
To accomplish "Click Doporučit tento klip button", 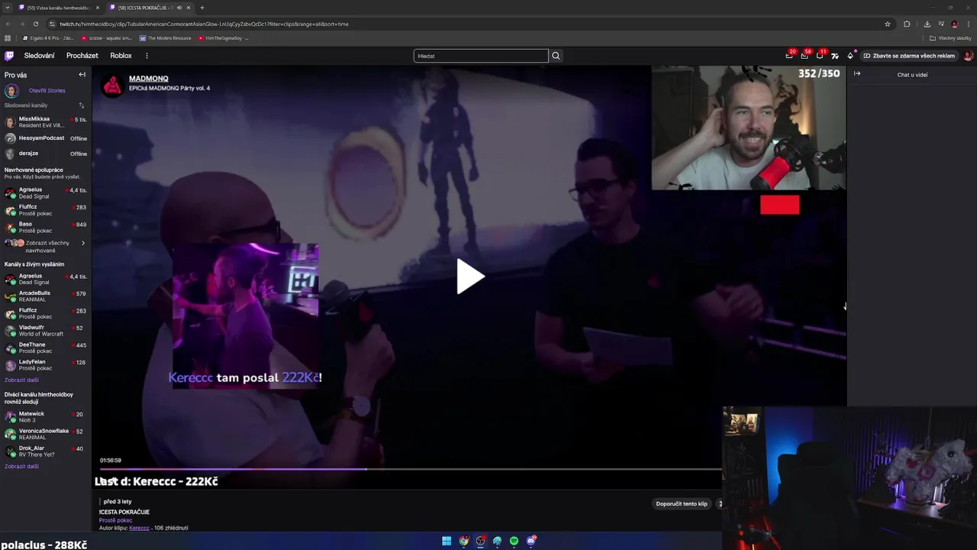I will point(682,503).
